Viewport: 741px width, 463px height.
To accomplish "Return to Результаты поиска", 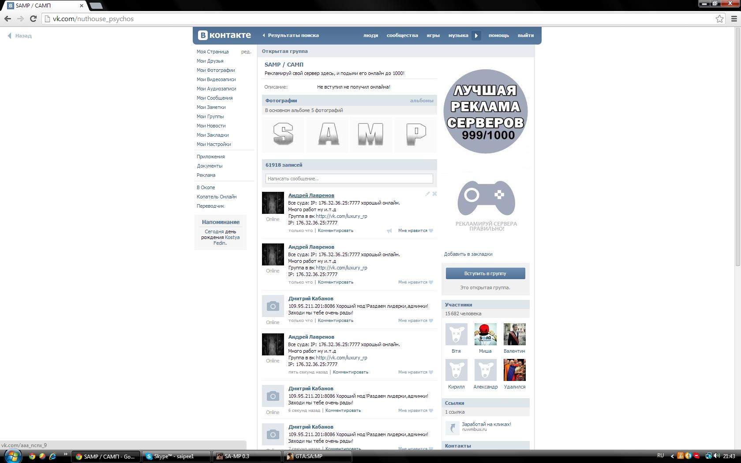I will coord(291,35).
